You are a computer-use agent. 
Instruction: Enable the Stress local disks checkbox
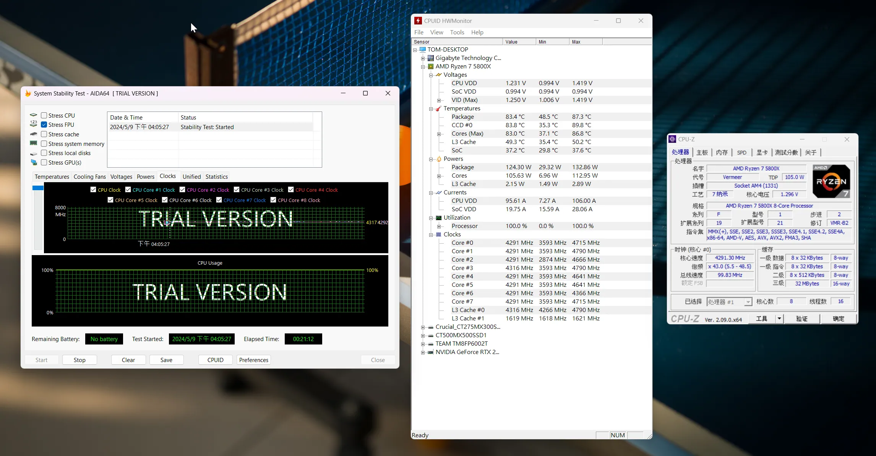click(x=44, y=153)
